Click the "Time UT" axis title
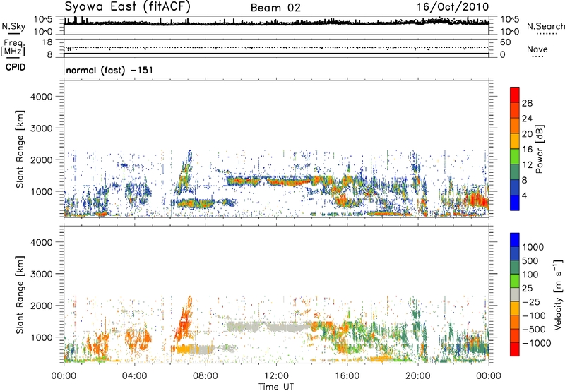 click(x=276, y=387)
